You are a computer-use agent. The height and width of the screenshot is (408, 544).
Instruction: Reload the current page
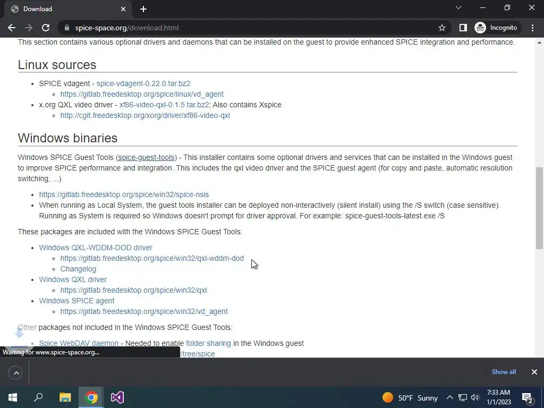[x=46, y=28]
